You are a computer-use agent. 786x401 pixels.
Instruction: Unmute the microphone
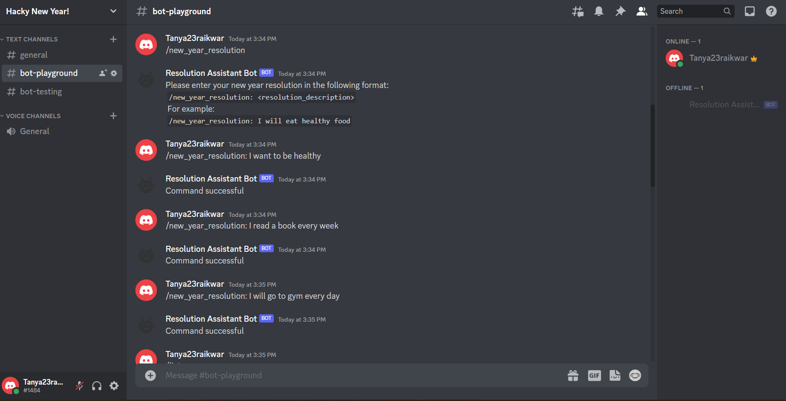(x=79, y=386)
